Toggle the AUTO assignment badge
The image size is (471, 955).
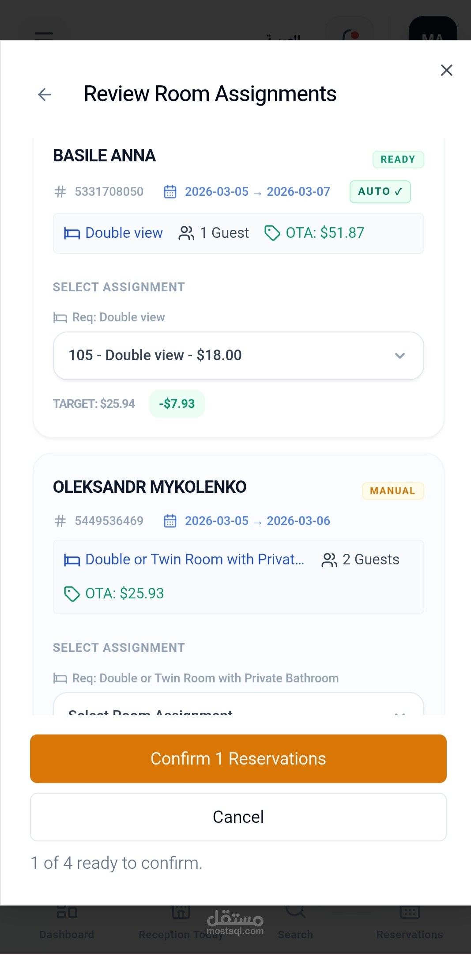point(380,192)
